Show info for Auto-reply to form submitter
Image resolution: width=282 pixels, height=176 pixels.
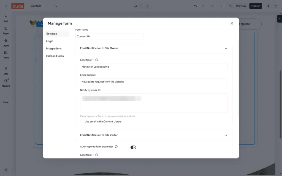click(x=116, y=147)
